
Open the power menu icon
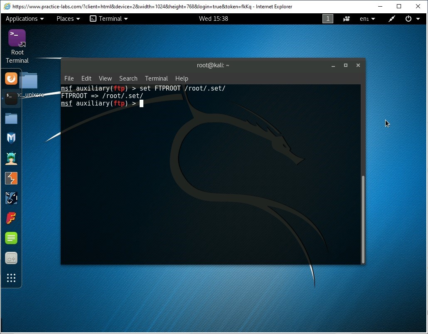(x=408, y=19)
